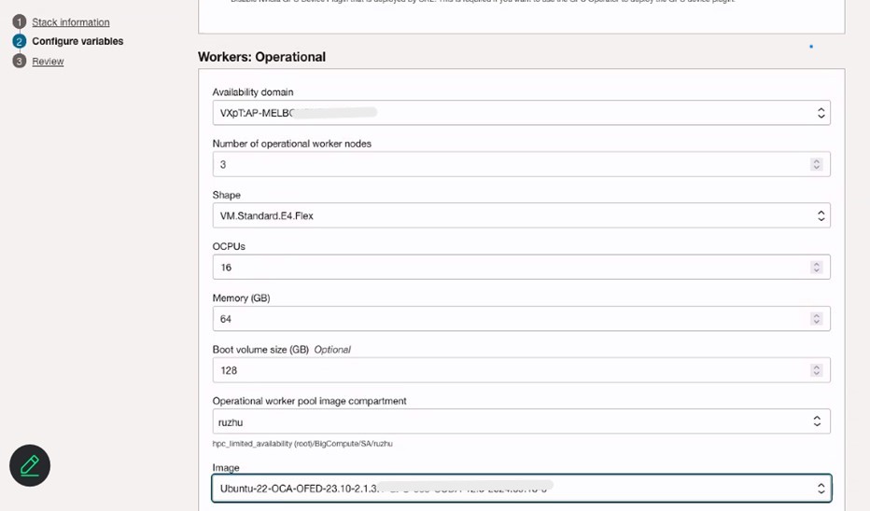Click the Workers: Operational section heading
Screen dimensions: 870x511
coord(262,57)
